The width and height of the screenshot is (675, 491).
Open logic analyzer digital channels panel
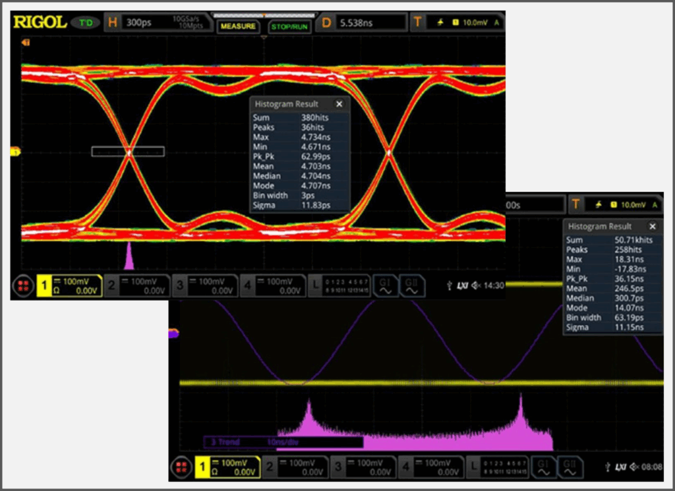[339, 285]
